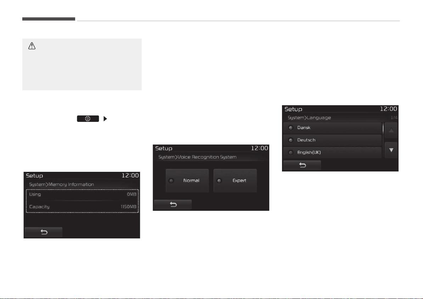Click the warning triangle icon

(x=32, y=46)
